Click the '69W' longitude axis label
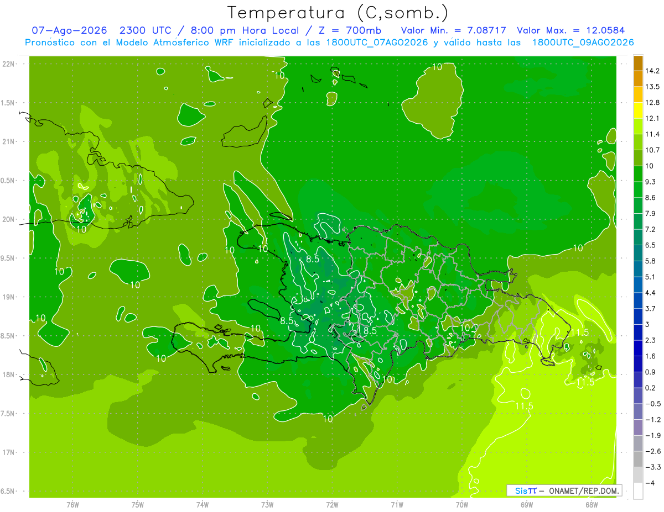This screenshot has height=512, width=664. [527, 505]
